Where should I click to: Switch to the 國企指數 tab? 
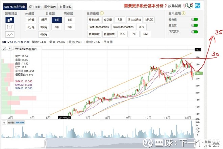pyautogui.click(x=50, y=7)
